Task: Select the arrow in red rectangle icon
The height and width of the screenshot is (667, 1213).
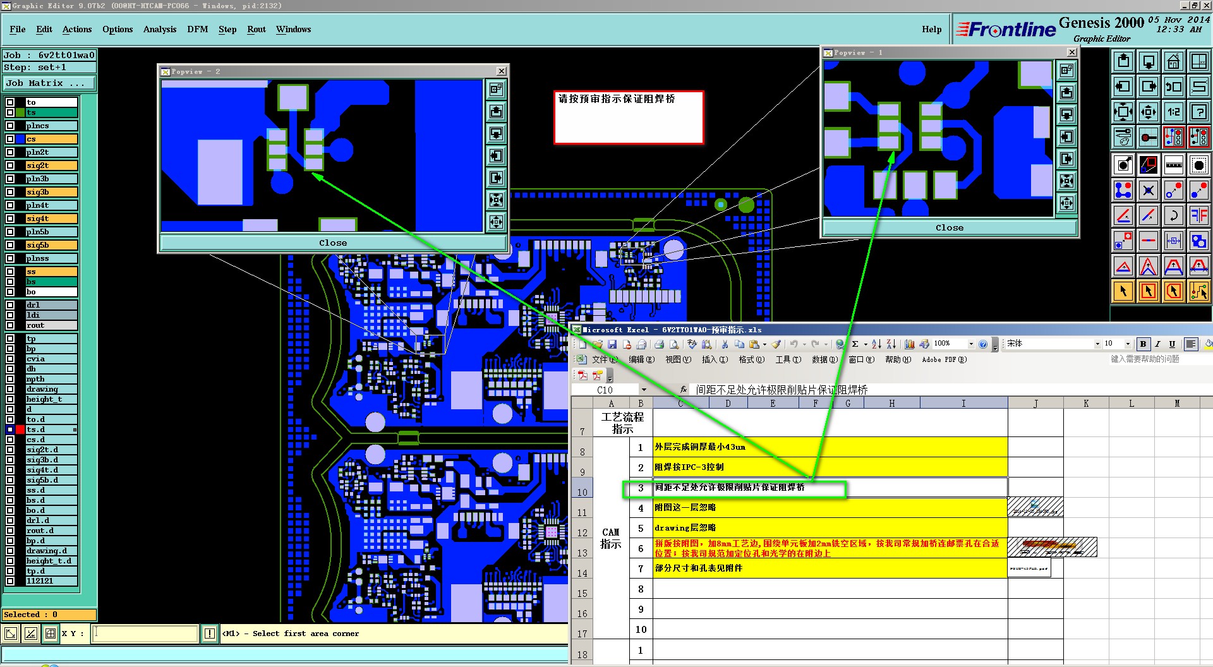Action: (1149, 291)
